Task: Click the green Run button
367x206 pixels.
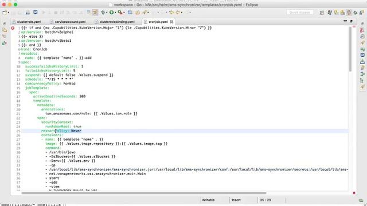Action: [112, 13]
